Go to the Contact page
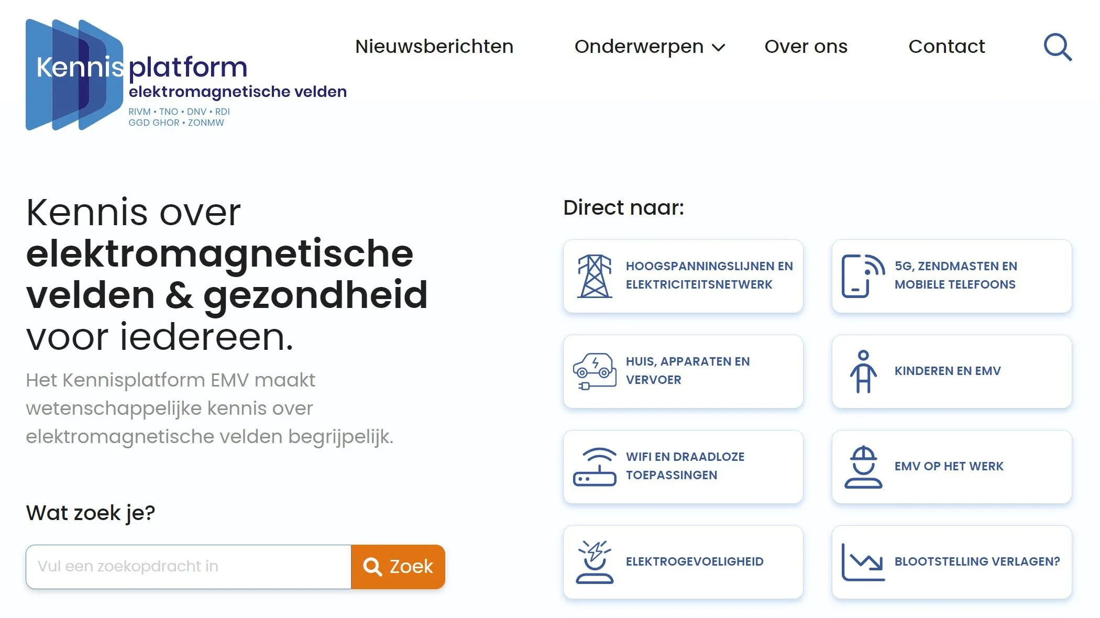The image size is (1100, 618). point(947,47)
